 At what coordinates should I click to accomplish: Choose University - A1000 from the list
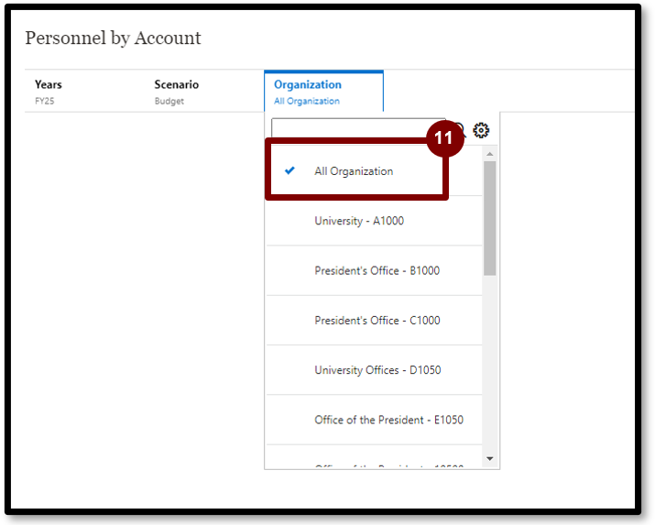coord(359,221)
